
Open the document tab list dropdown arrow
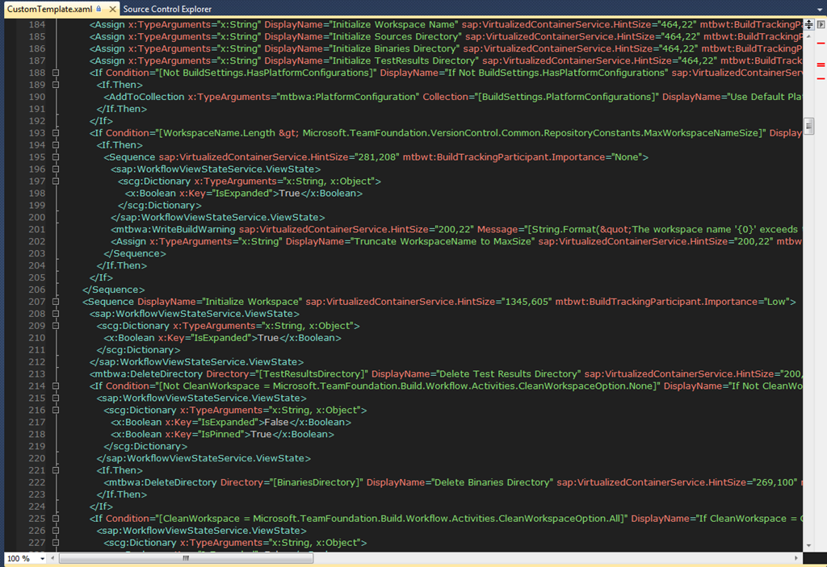(x=821, y=9)
